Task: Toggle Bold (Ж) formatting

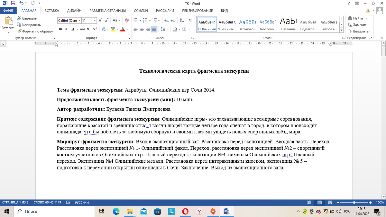Action: tap(60, 29)
